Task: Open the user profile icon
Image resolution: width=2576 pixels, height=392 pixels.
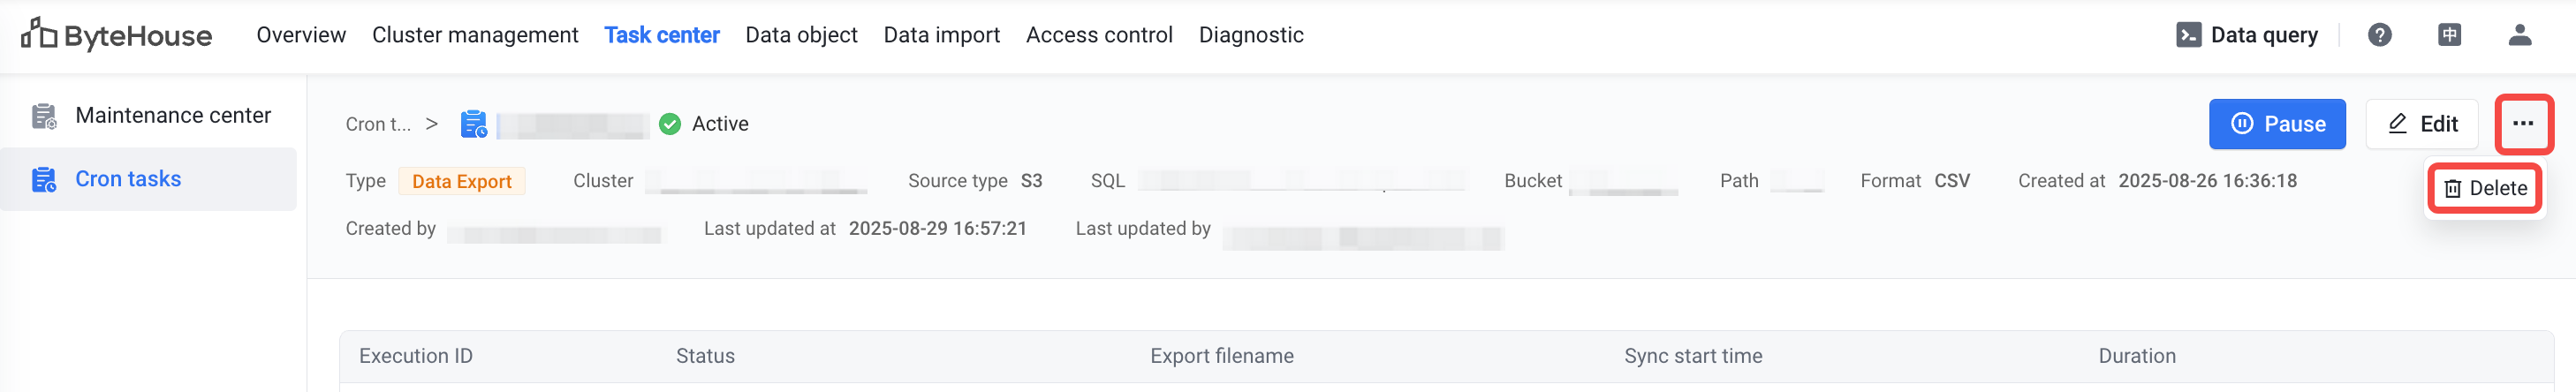Action: pyautogui.click(x=2519, y=35)
